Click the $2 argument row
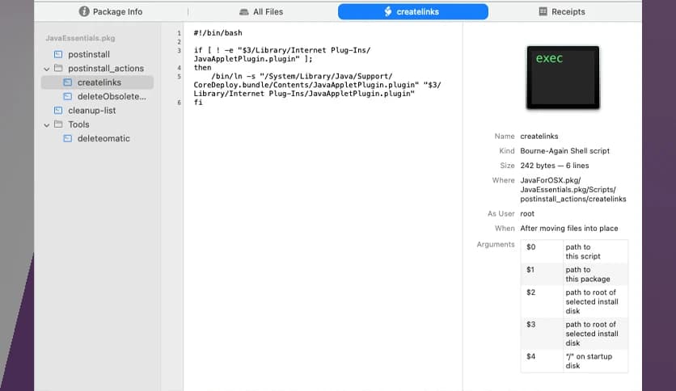Screen dimensions: 676x391 click(x=574, y=301)
